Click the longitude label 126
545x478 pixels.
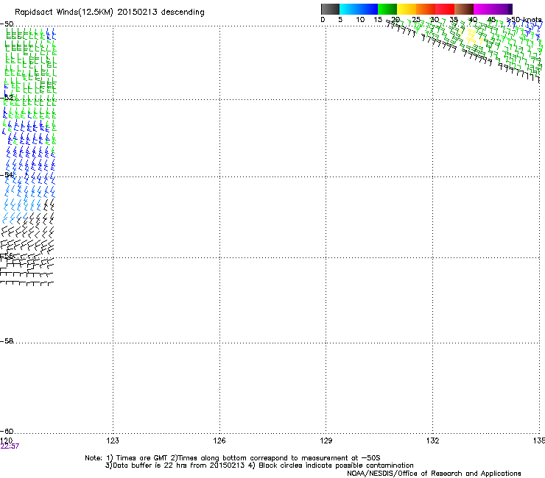coord(219,440)
